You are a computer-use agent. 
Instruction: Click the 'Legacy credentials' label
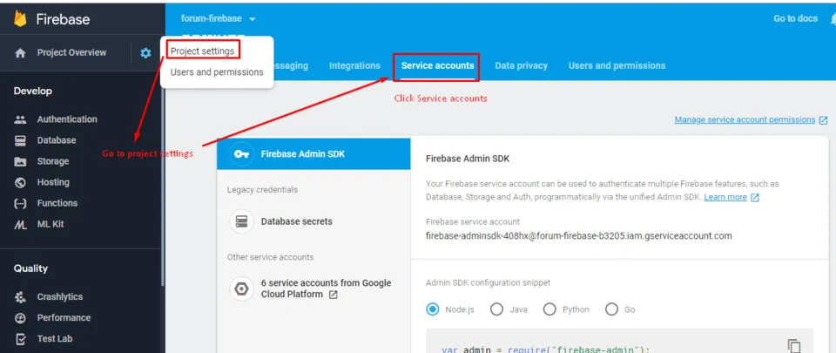[x=262, y=190]
